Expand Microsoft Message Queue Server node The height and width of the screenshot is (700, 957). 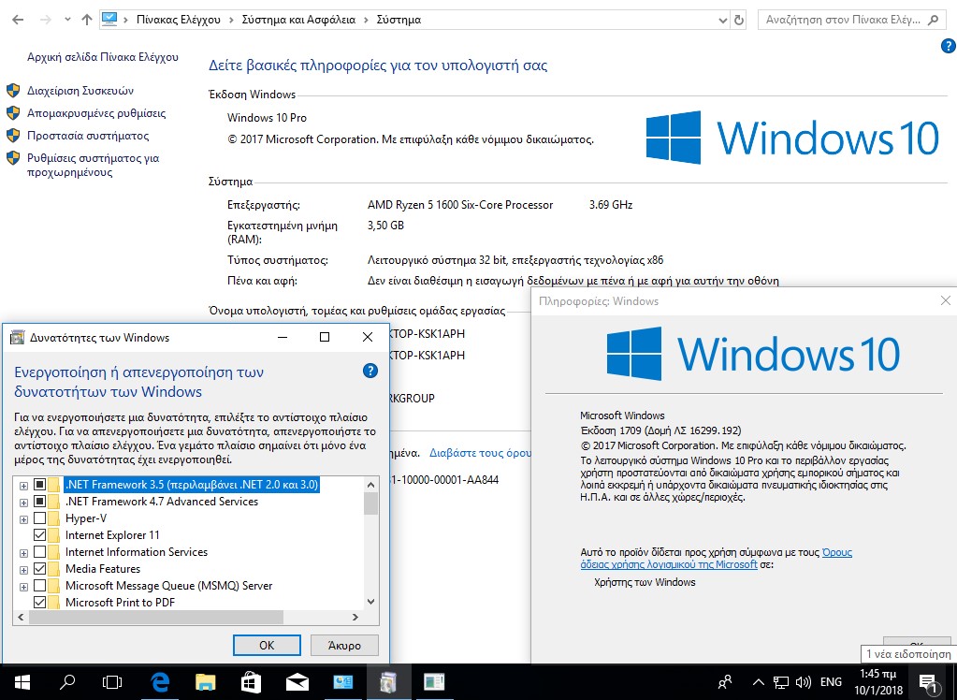coord(23,587)
